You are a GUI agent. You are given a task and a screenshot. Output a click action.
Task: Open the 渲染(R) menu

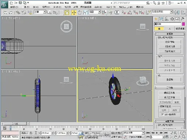tap(98, 7)
